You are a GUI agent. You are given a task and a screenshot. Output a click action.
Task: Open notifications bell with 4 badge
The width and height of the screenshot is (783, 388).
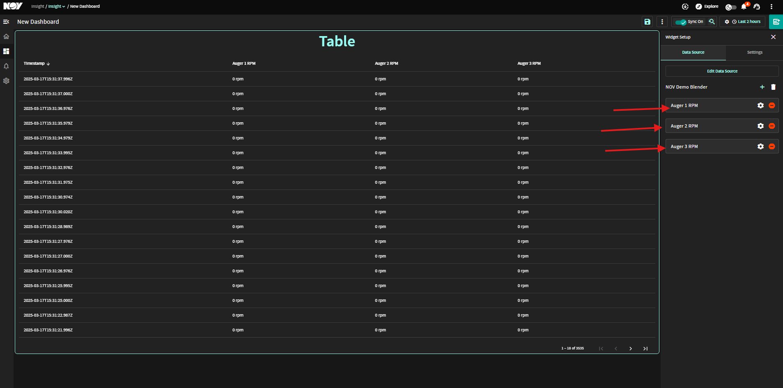click(x=744, y=7)
